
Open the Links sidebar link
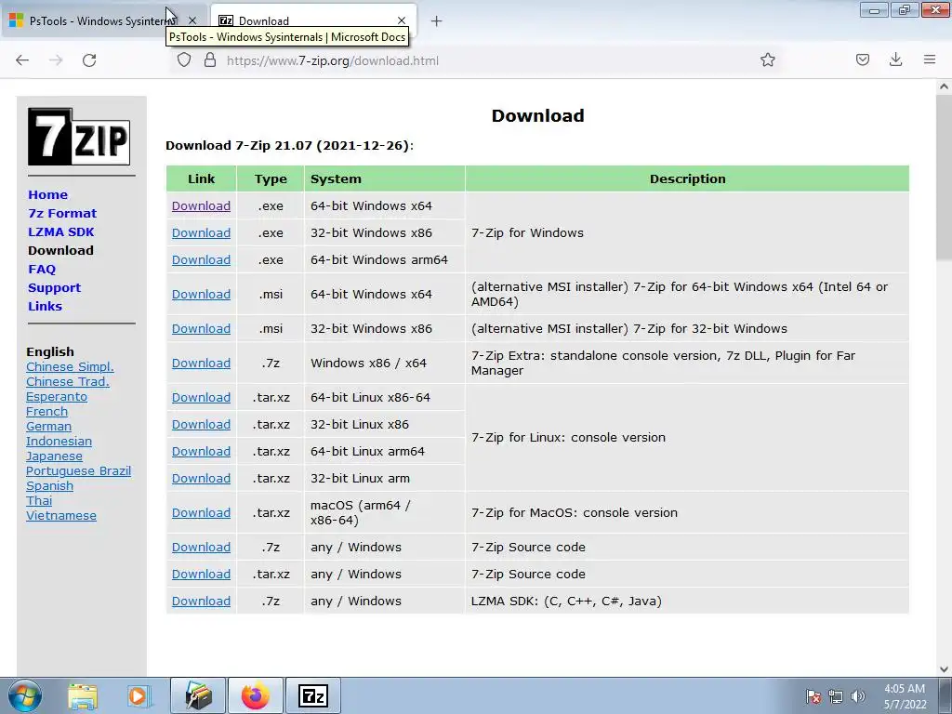[x=45, y=306]
